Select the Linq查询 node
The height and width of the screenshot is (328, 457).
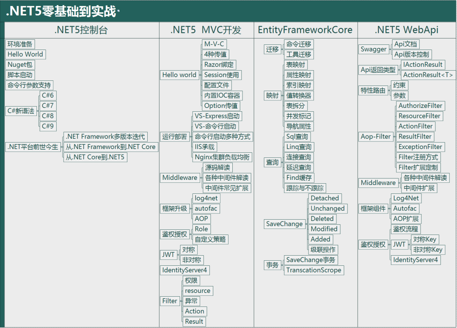[299, 147]
